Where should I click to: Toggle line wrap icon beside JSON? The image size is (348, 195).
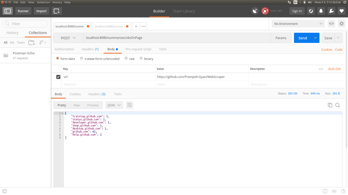click(x=129, y=105)
